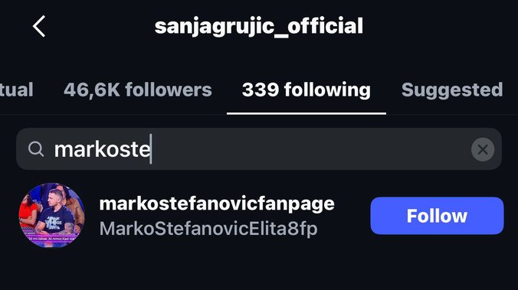Click the magnifying glass search icon

36,148
